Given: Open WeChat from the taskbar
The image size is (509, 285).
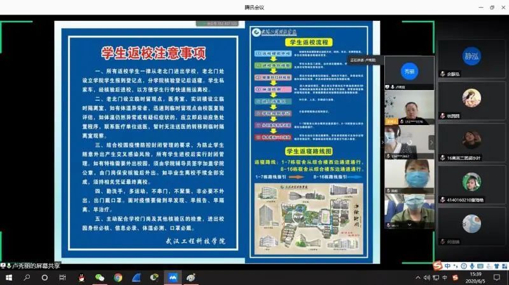Looking at the screenshot, I should pyautogui.click(x=99, y=277).
